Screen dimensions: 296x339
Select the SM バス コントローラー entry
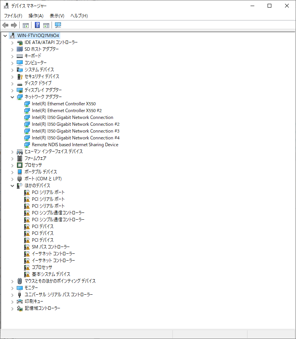click(51, 247)
